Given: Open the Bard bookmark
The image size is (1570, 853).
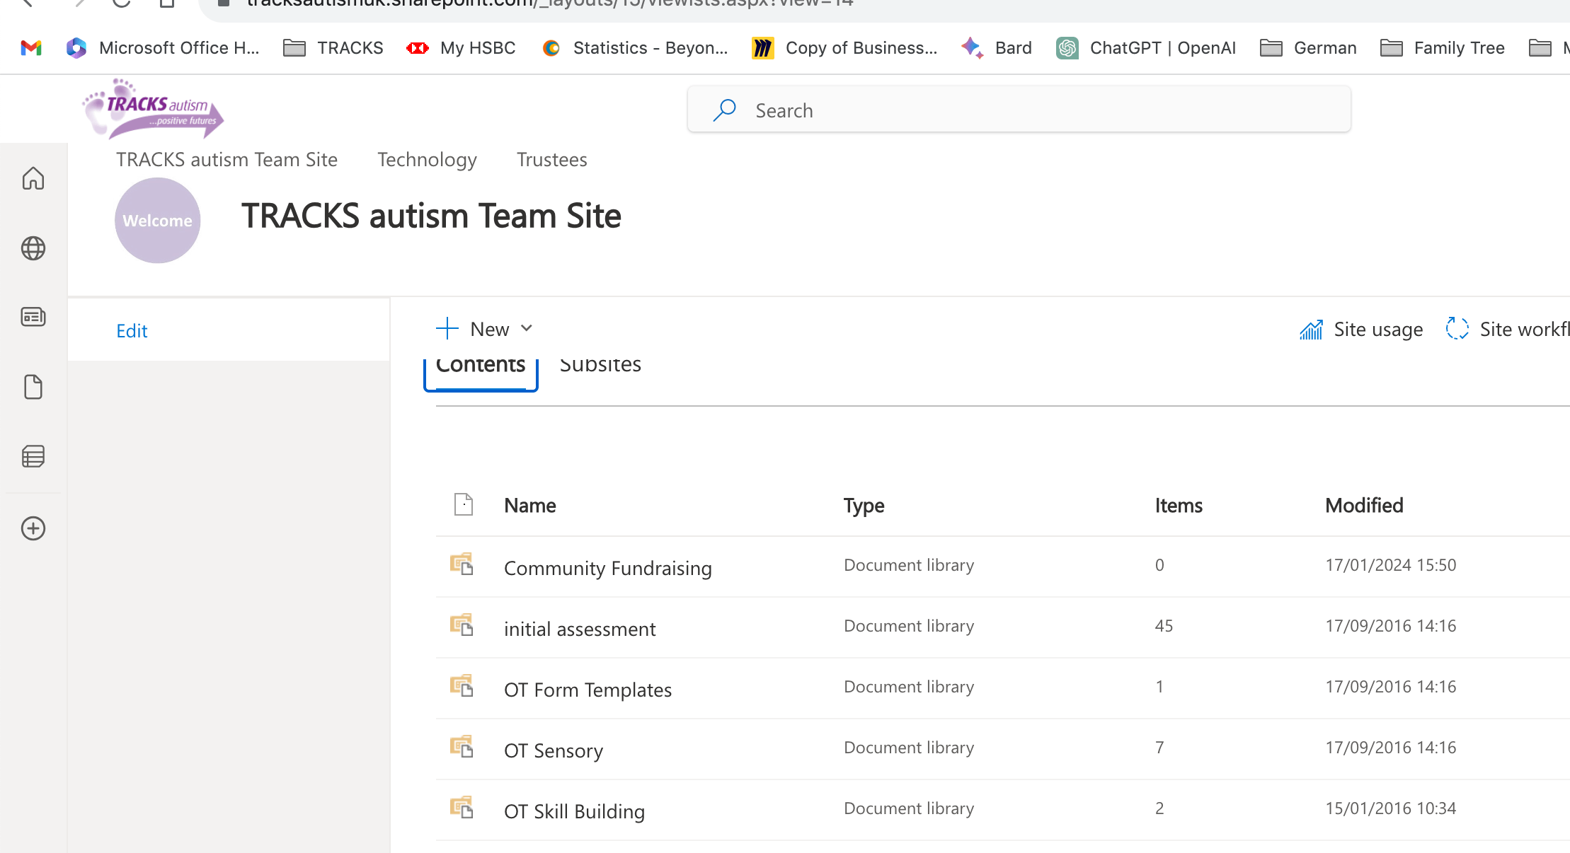Looking at the screenshot, I should coord(997,47).
